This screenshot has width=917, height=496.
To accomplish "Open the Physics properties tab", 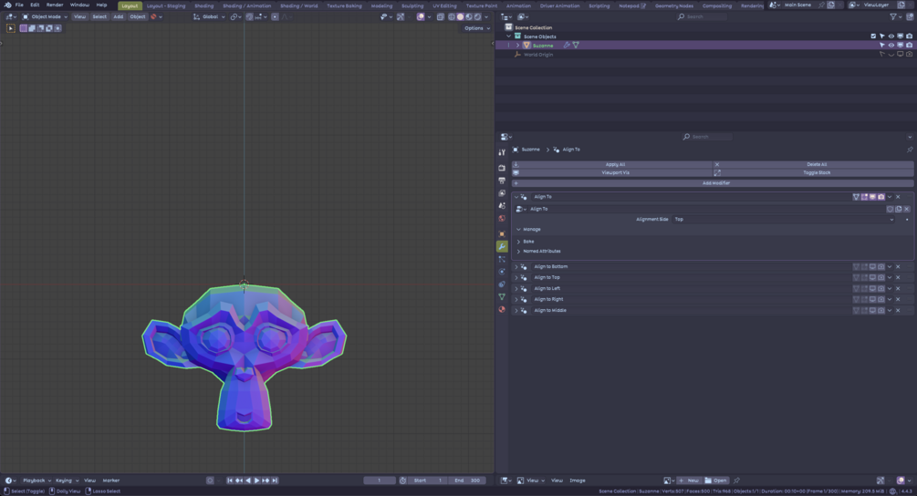I will (502, 272).
